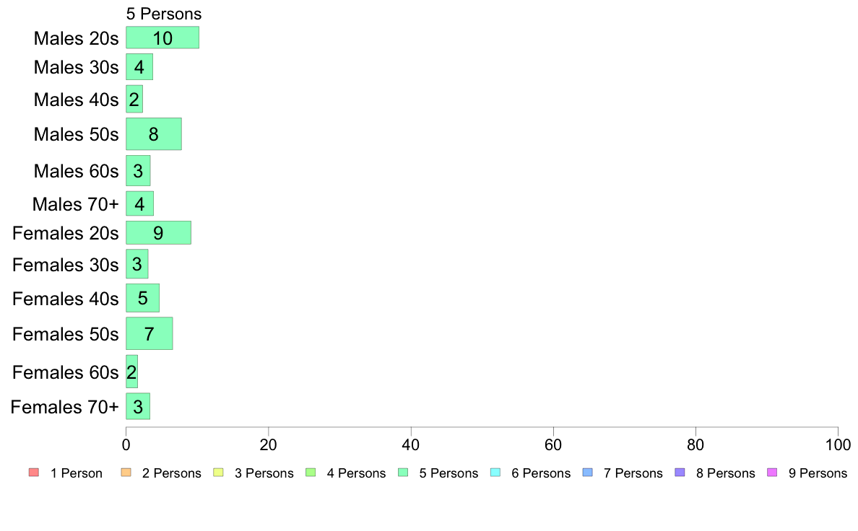Click the 7 Persons blue legend swatch
The image size is (858, 531).
pos(588,473)
